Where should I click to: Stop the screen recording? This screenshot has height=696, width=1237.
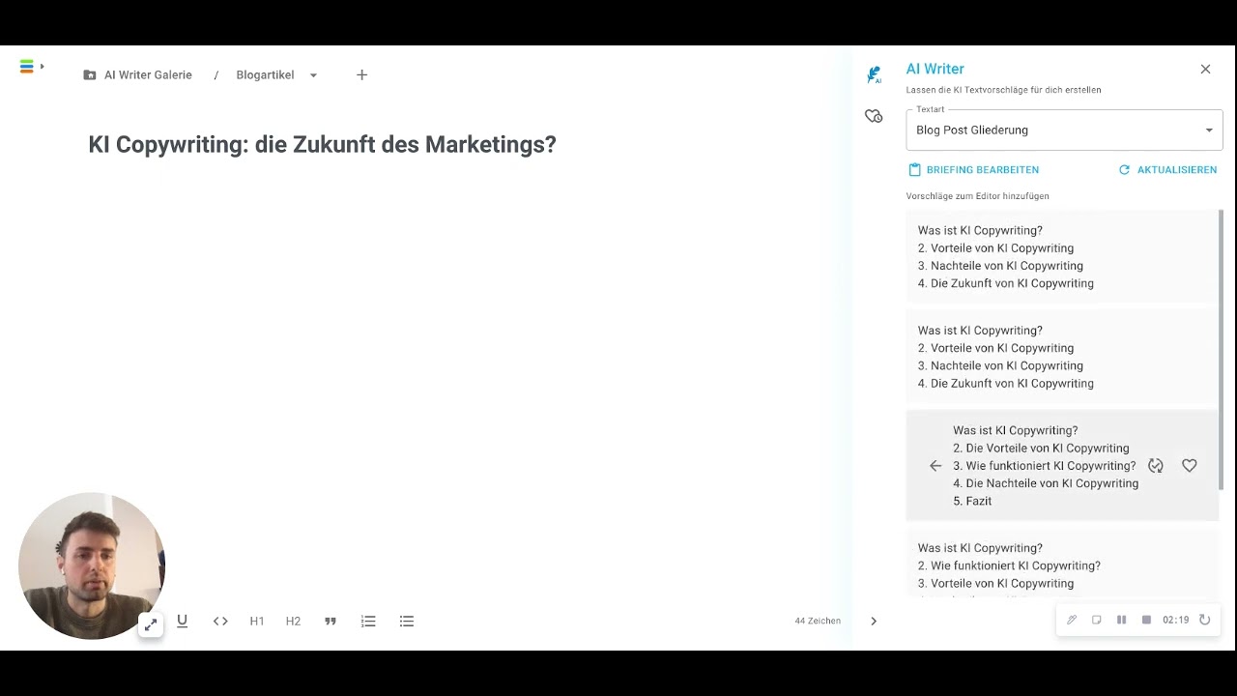[x=1146, y=620]
